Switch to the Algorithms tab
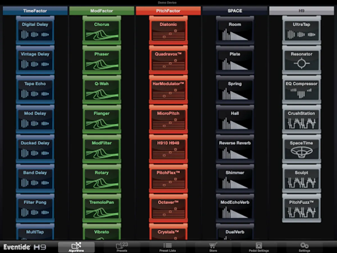The image size is (337, 253). [76, 247]
